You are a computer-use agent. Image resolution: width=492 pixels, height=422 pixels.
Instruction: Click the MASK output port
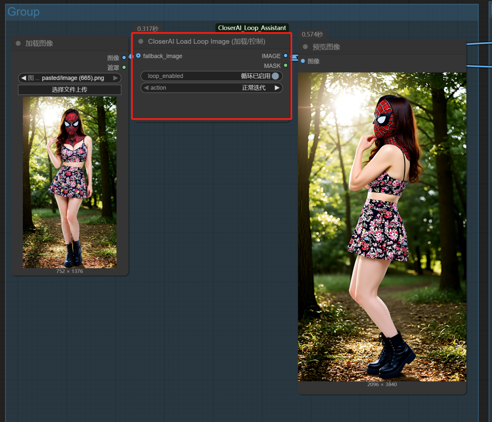286,65
